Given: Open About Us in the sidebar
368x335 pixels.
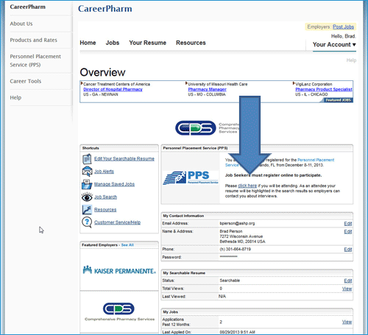Looking at the screenshot, I should tap(21, 24).
